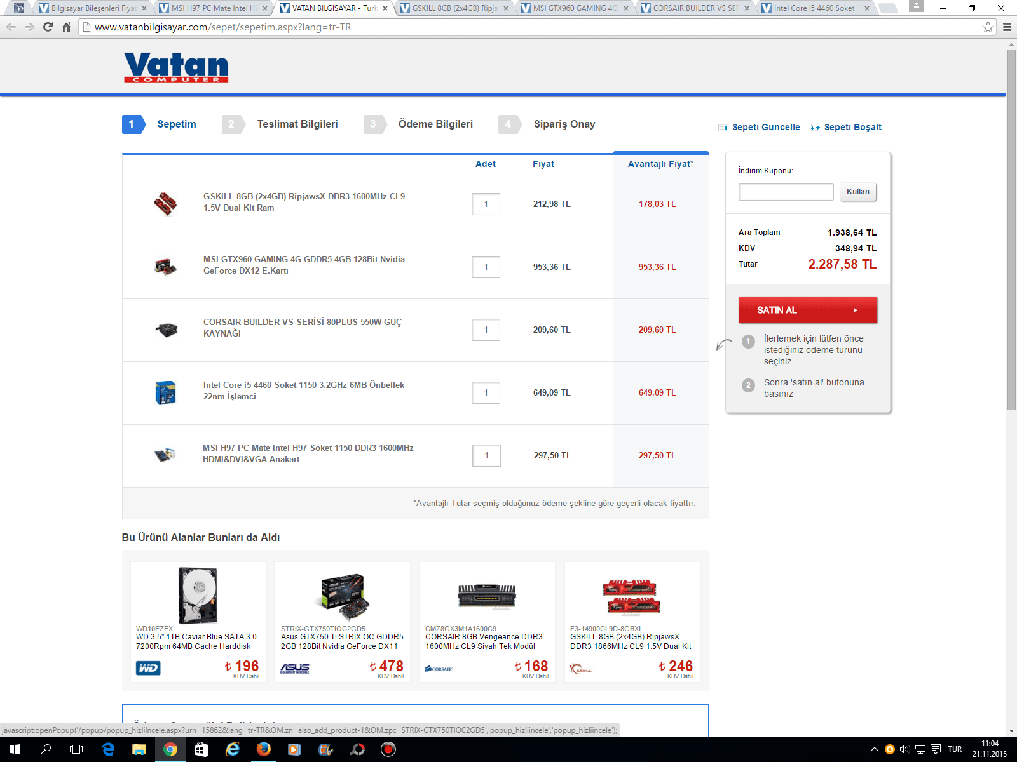
Task: Click the quantity field for Intel Core i5
Action: [486, 393]
